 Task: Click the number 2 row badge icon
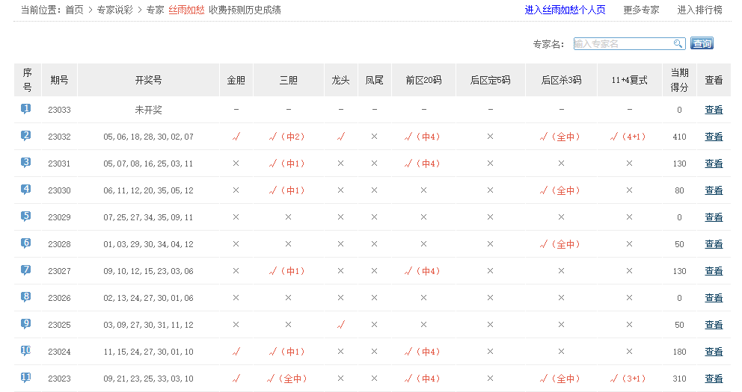click(26, 136)
